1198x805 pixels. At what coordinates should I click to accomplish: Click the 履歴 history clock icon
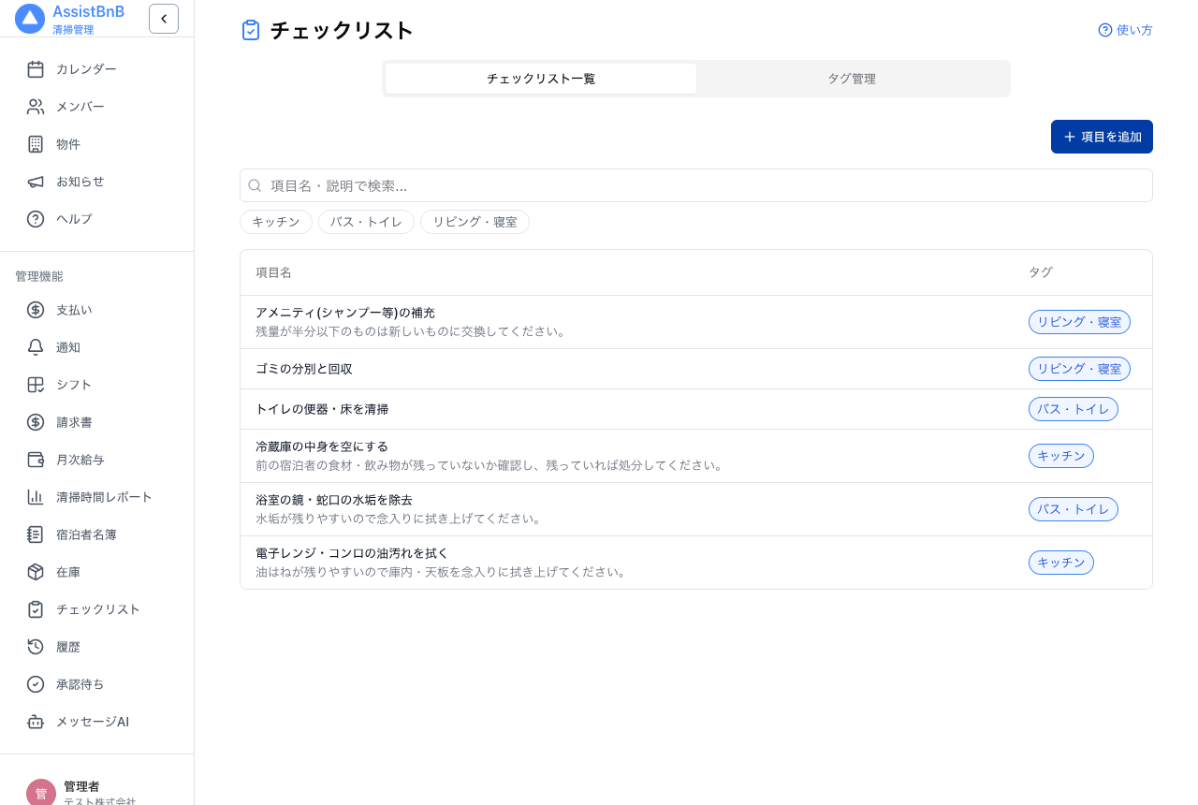click(x=36, y=647)
